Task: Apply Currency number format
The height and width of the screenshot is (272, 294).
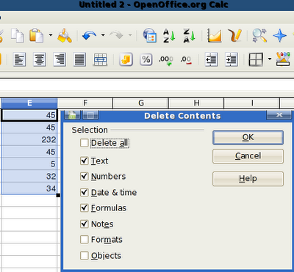Action: [x=126, y=59]
